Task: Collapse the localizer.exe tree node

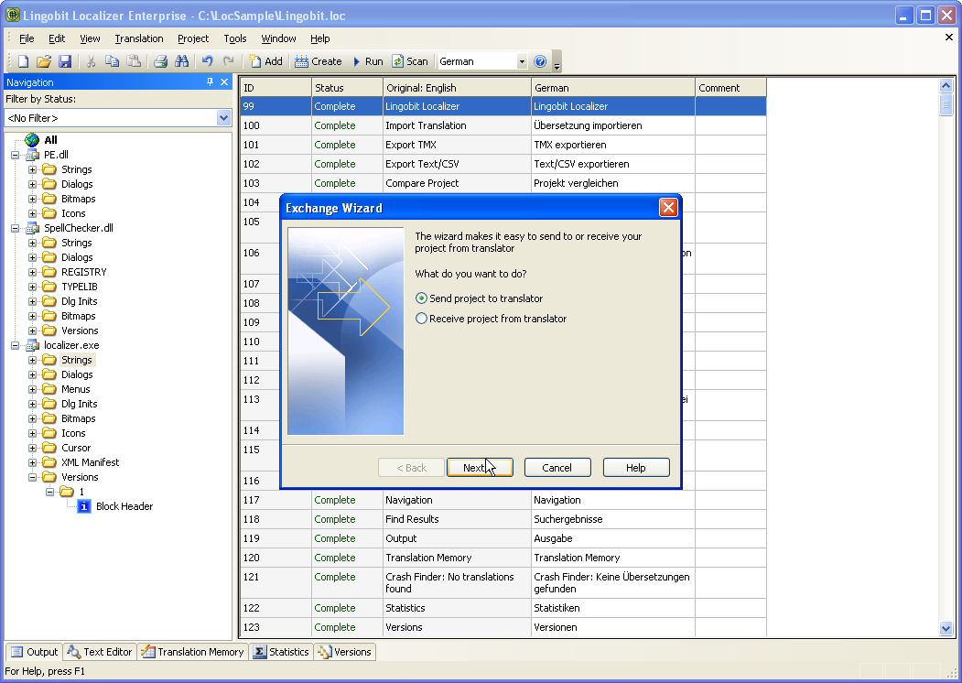Action: pyautogui.click(x=16, y=345)
